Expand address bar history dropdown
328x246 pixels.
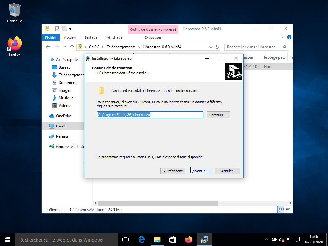coord(211,47)
